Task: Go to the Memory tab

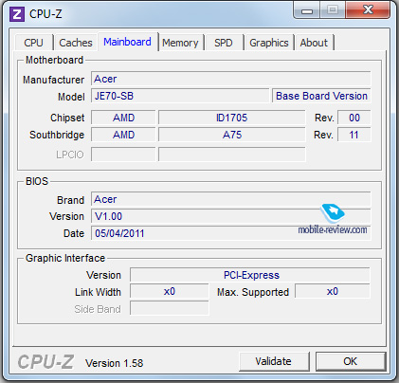Action: 180,43
